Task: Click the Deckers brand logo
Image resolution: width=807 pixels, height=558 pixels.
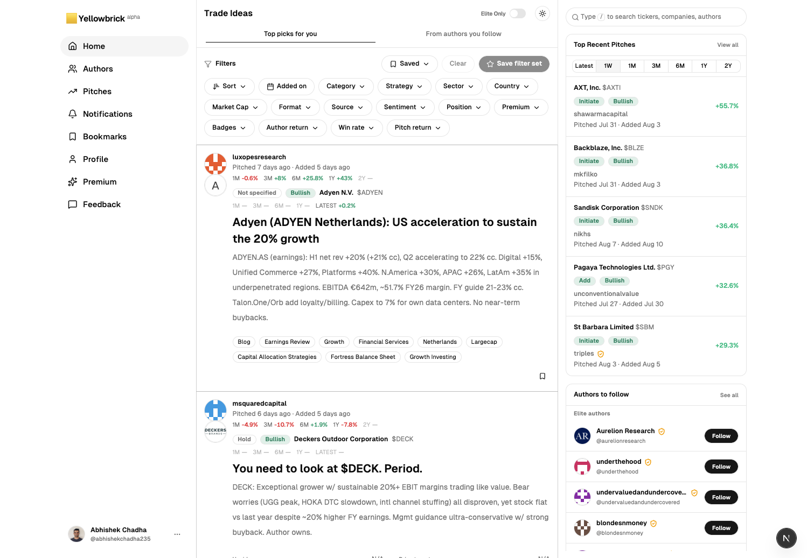Action: (215, 432)
